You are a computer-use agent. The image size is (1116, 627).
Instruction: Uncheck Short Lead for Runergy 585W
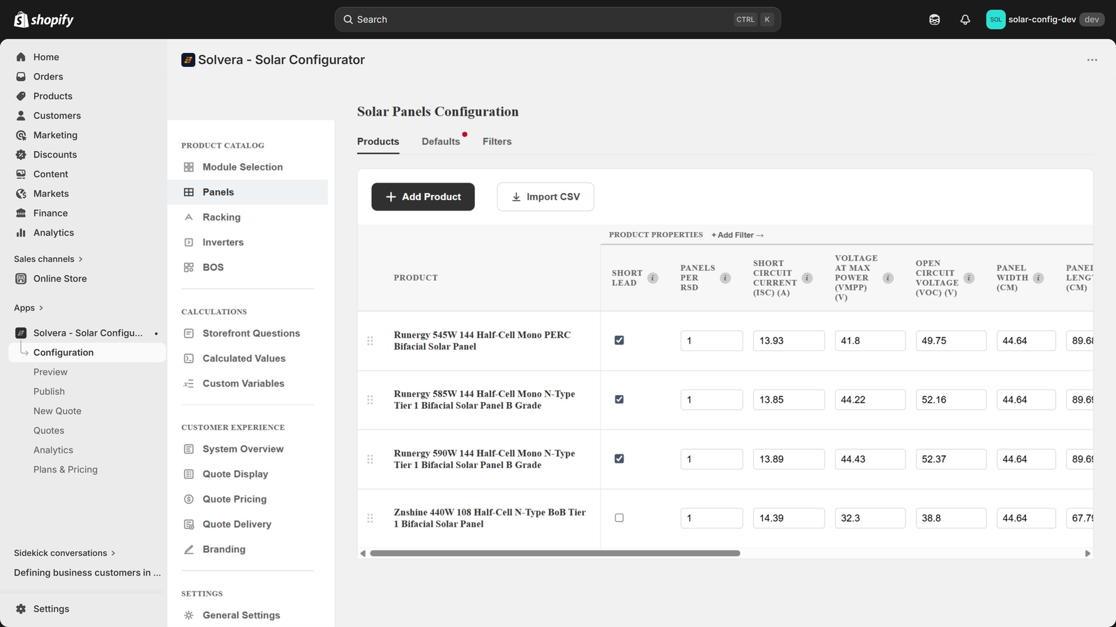[x=619, y=400]
